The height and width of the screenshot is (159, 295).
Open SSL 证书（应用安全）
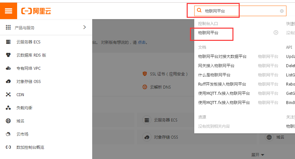(169, 74)
